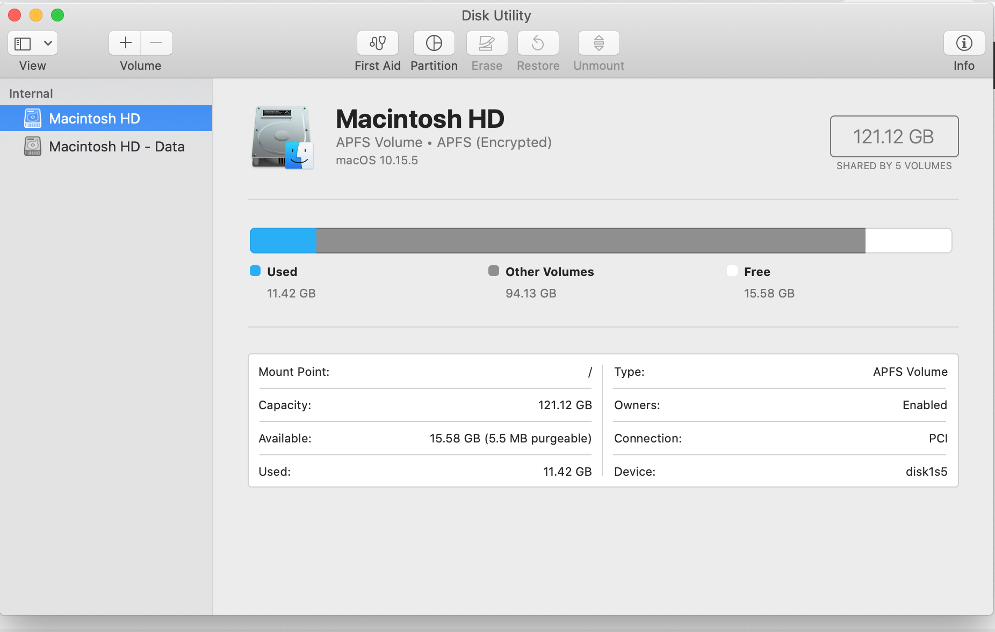The image size is (995, 632).
Task: Click the blue Used legend swatch
Action: [x=255, y=271]
